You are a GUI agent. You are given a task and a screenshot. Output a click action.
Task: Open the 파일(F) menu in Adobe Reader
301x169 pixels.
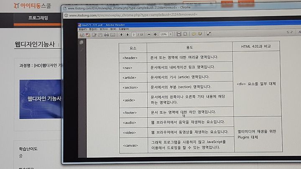[x=83, y=29]
